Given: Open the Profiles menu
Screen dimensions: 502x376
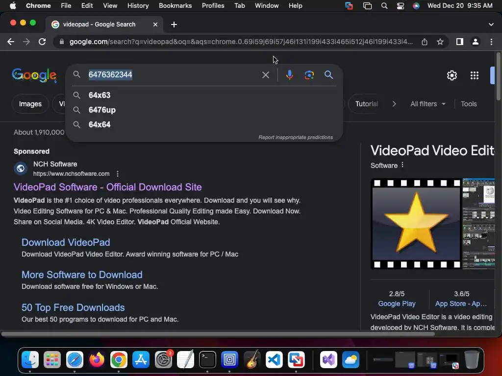Looking at the screenshot, I should (213, 6).
